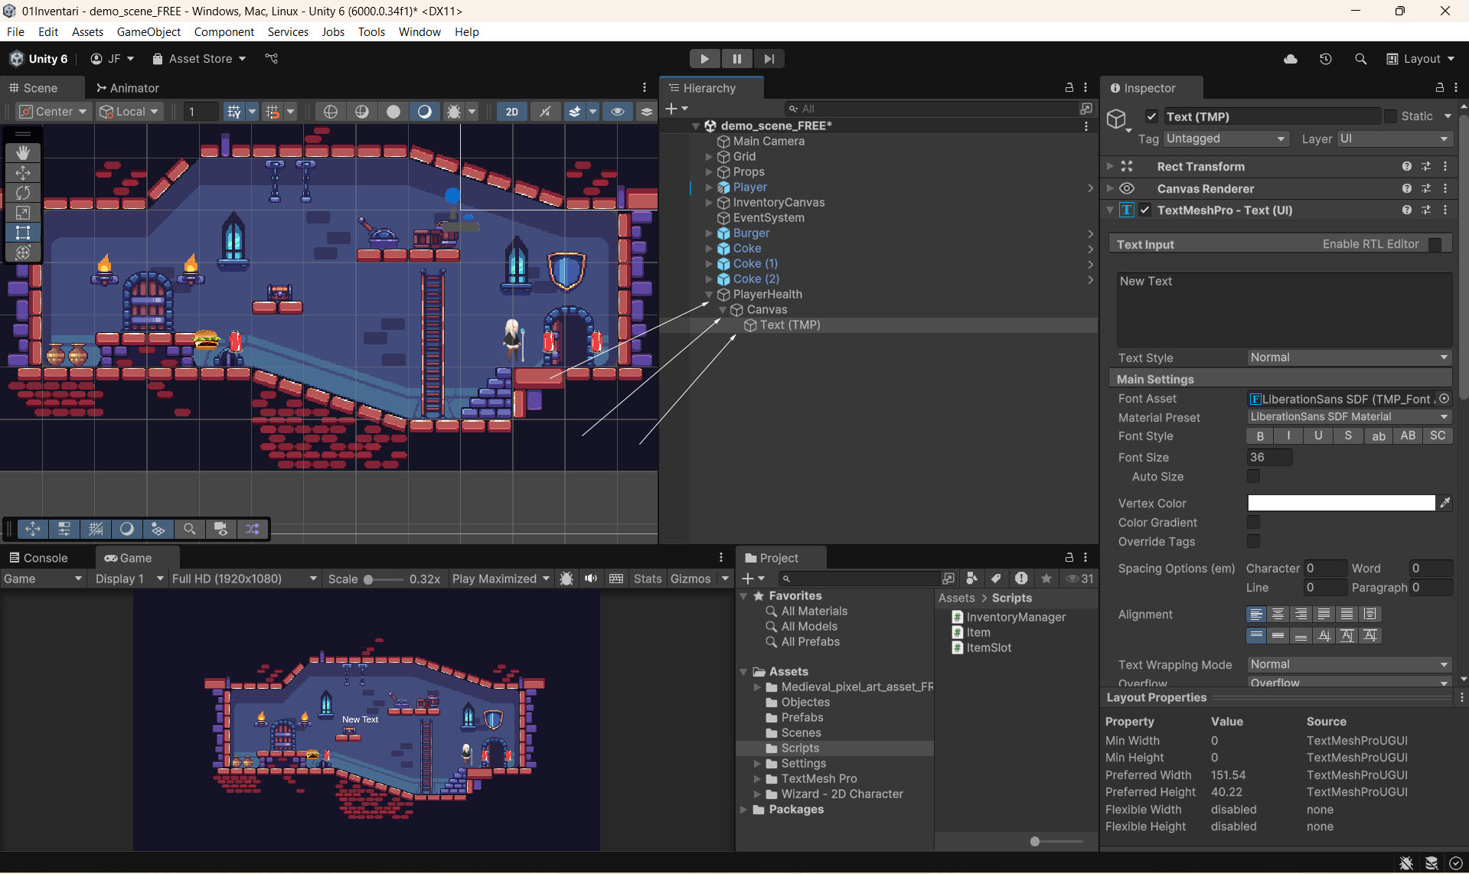Screen dimensions: 1469x874
Task: Open the Full HD resolution dropdown
Action: 243,579
